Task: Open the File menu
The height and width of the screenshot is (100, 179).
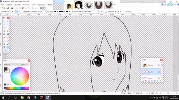Action: coord(3,5)
